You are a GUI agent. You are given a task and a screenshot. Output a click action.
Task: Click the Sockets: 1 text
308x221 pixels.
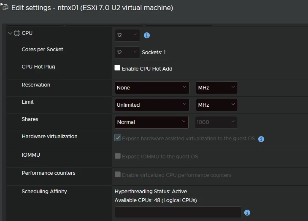tap(154, 53)
